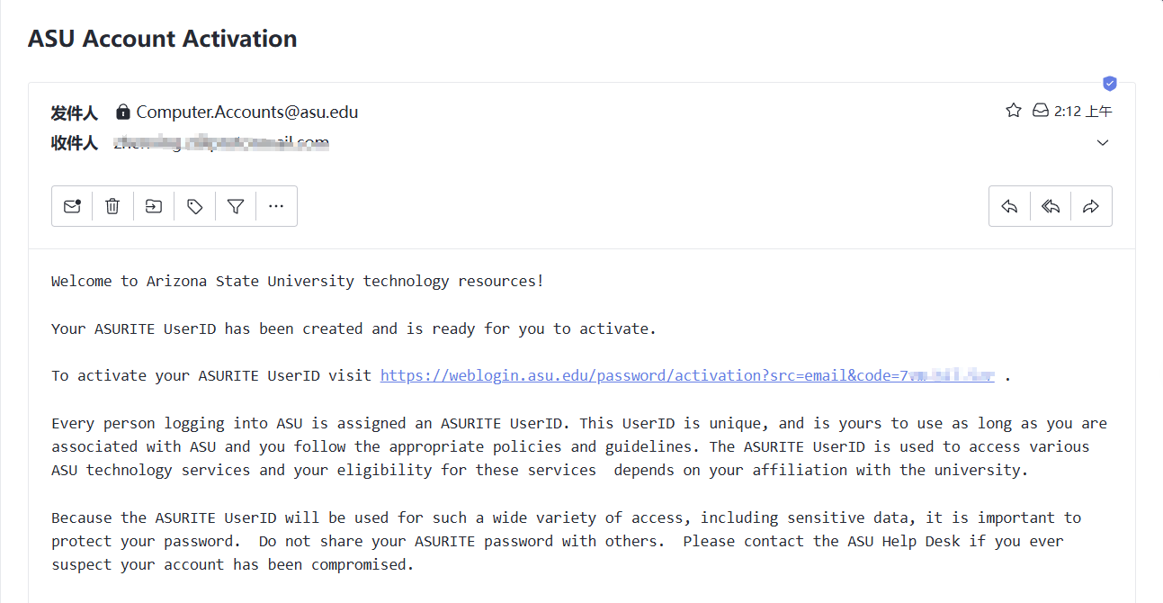Image resolution: width=1163 pixels, height=603 pixels.
Task: Click the "ASU Account Activation" subject title
Action: coord(163,39)
